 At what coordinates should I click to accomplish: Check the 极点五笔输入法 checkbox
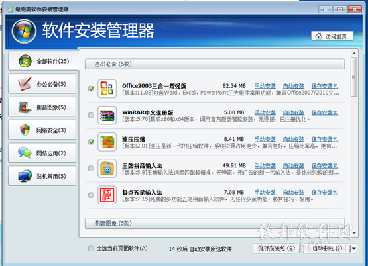pyautogui.click(x=91, y=195)
